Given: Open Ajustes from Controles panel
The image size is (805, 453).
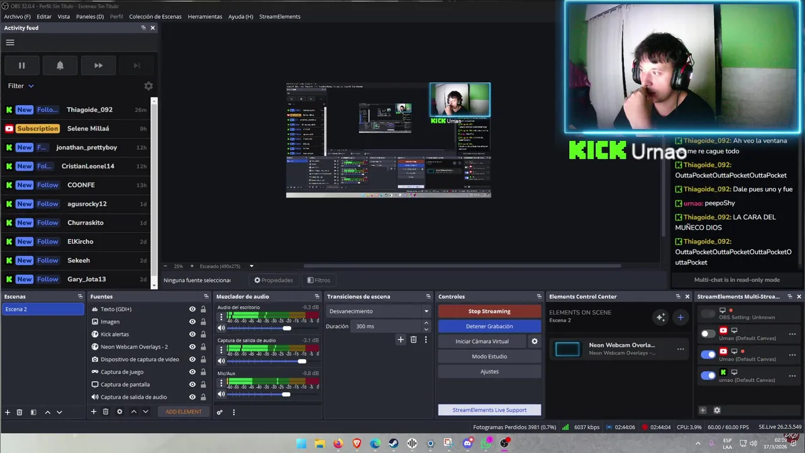Looking at the screenshot, I should tap(489, 372).
